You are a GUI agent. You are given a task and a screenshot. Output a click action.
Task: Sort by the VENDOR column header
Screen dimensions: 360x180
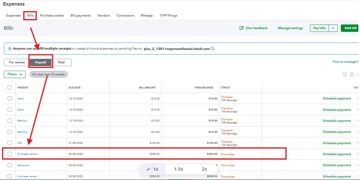(x=23, y=87)
